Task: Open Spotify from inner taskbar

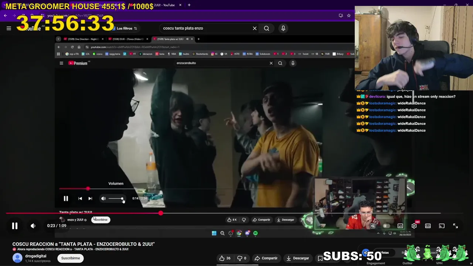Action: (x=255, y=233)
